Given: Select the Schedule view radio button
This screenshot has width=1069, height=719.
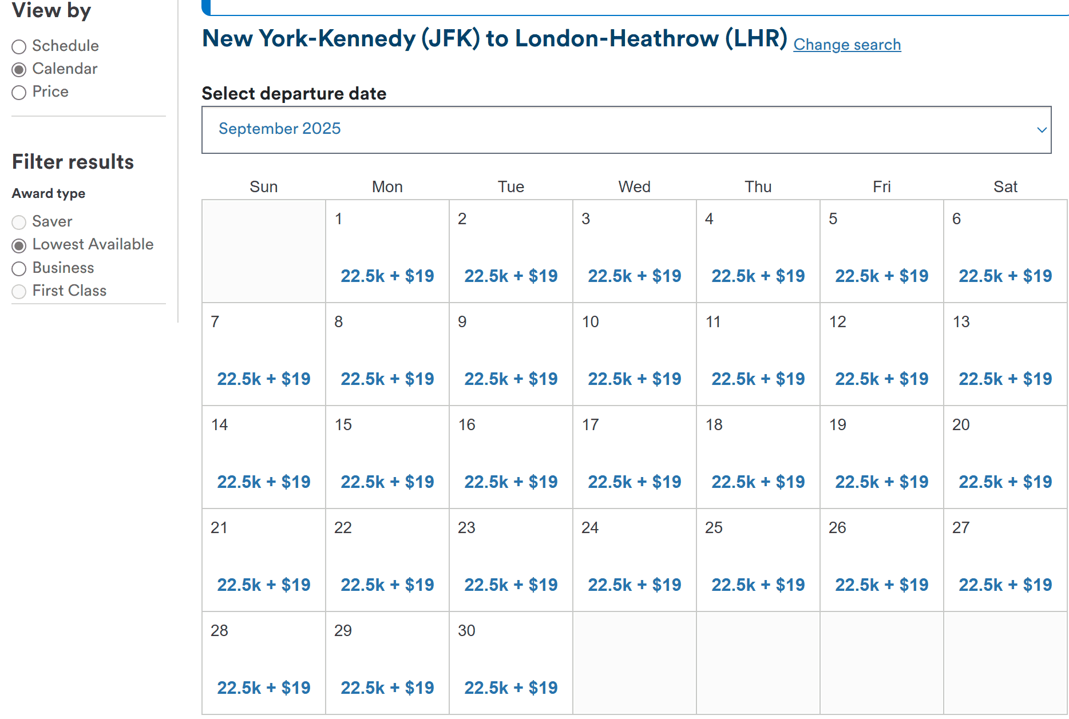Looking at the screenshot, I should pos(19,47).
